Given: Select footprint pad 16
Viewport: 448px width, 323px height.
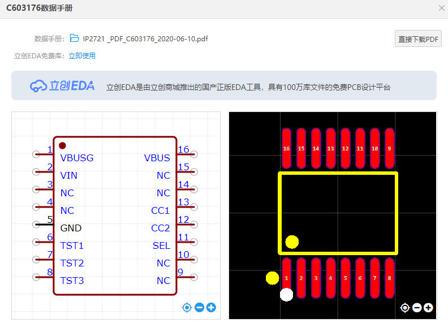Looking at the screenshot, I should click(286, 148).
